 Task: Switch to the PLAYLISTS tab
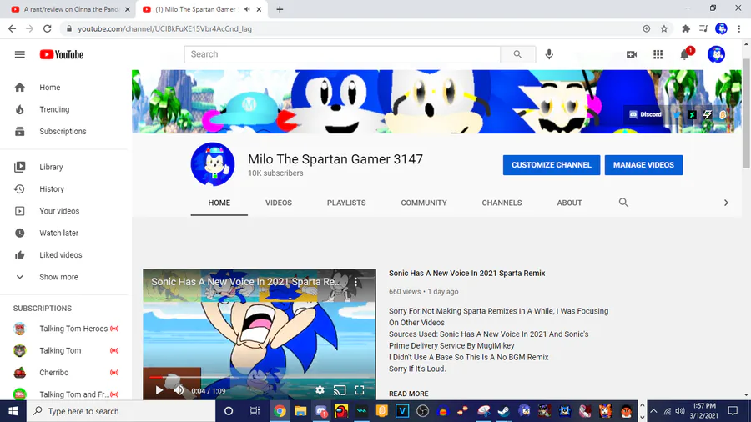point(346,203)
